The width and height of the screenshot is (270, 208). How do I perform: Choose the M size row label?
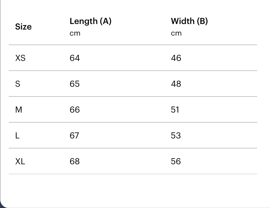(x=19, y=109)
